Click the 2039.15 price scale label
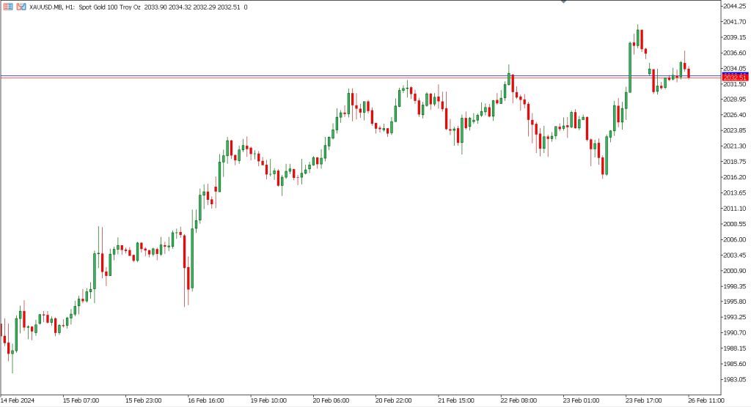 click(735, 37)
